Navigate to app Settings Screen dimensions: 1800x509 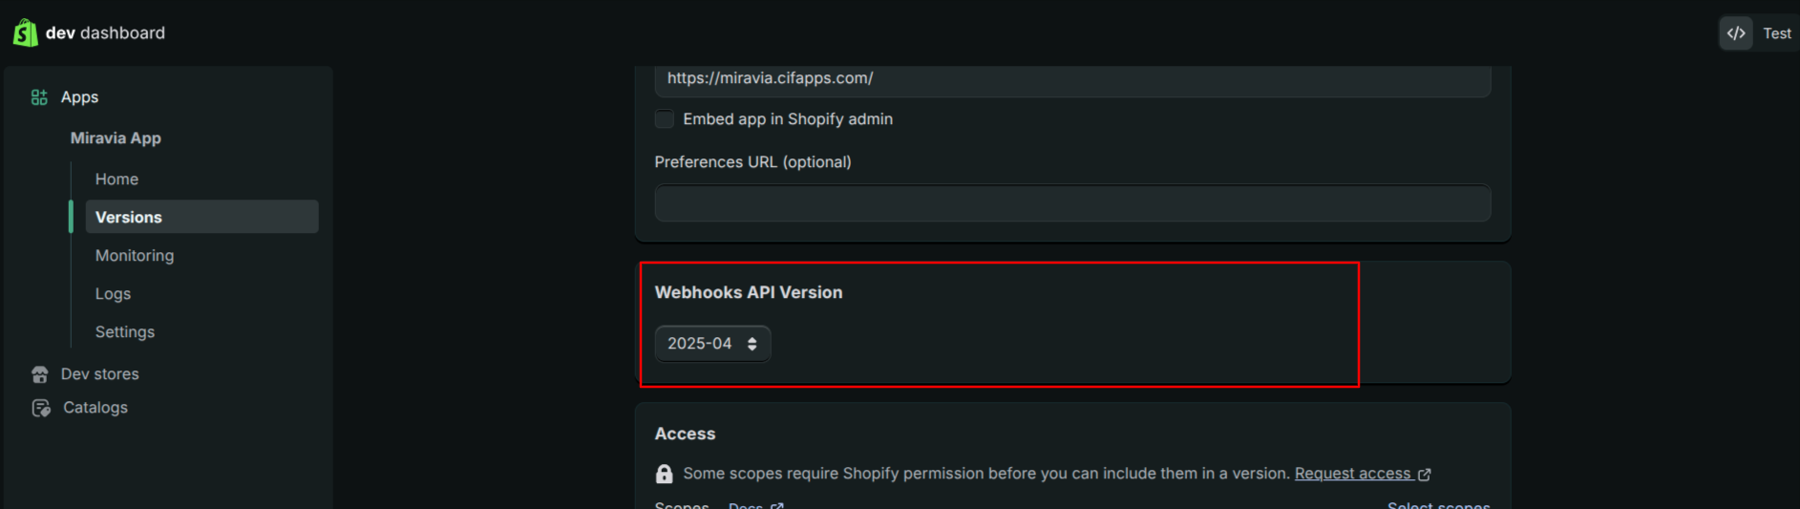coord(125,332)
